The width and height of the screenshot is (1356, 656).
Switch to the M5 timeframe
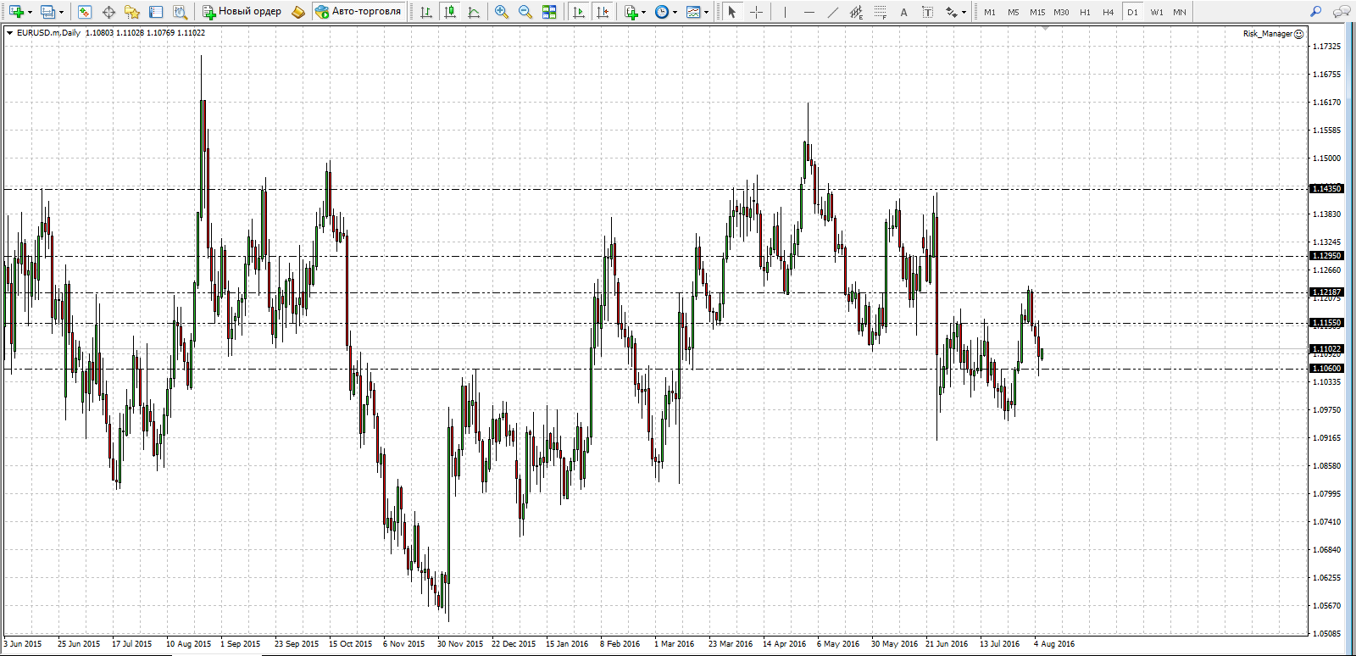pos(1014,12)
